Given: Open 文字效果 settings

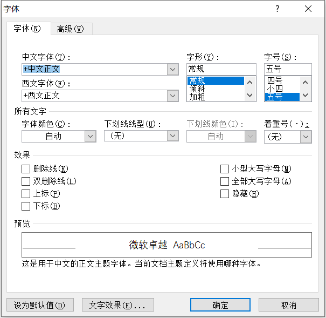Looking at the screenshot, I should pyautogui.click(x=117, y=305).
